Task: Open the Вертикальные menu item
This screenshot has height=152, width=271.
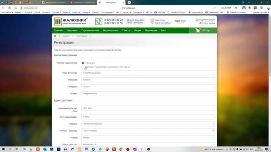Action: tap(111, 30)
